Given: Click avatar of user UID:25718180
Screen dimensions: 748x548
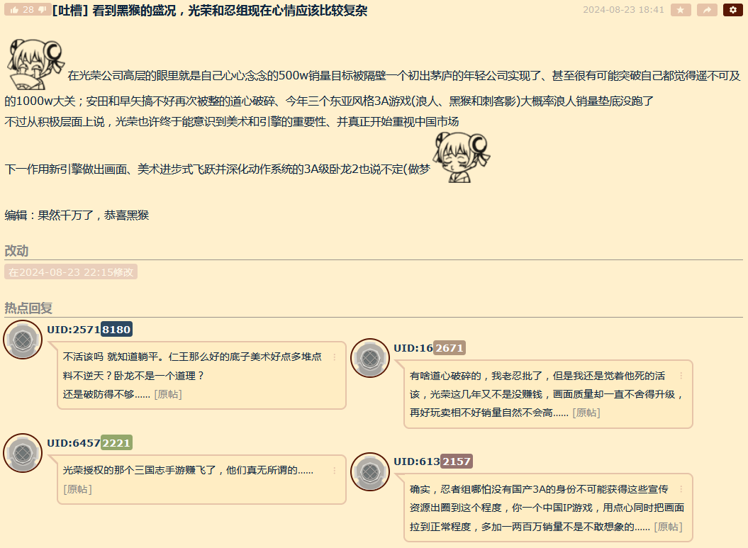Looking at the screenshot, I should [x=23, y=340].
